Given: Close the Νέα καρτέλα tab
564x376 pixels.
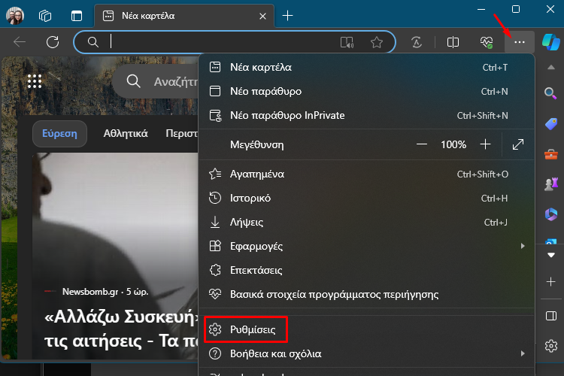Looking at the screenshot, I should (262, 17).
